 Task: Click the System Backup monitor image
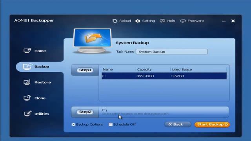coord(93,41)
